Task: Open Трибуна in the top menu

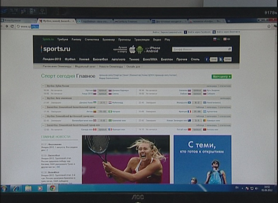Action: [63, 39]
